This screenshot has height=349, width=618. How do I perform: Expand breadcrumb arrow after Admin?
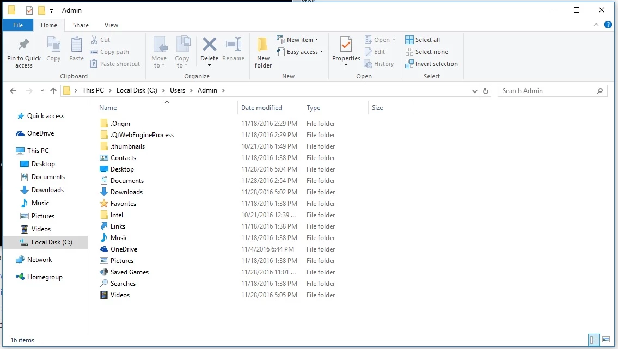click(223, 90)
